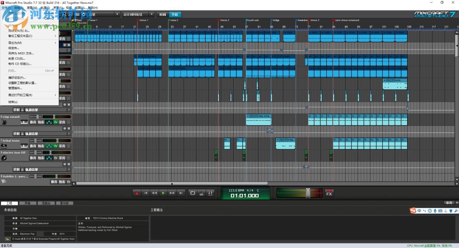This screenshot has width=459, height=248.
Task: Click the electro tom fill track icon
Action: (x=4, y=158)
